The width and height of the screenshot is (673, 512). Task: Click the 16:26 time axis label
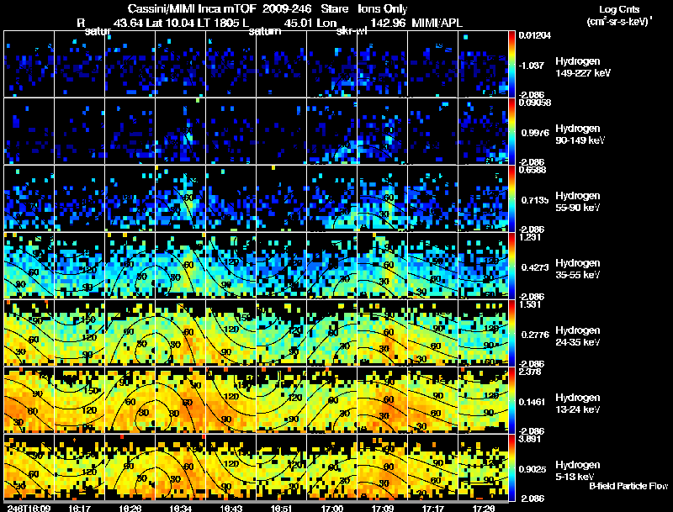[x=130, y=508]
